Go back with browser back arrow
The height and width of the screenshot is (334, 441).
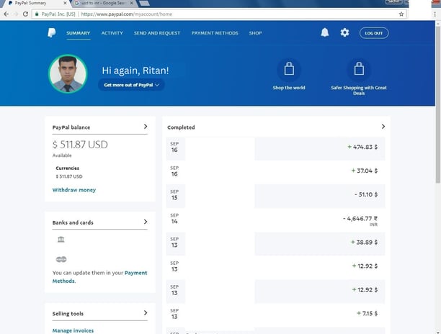tap(6, 14)
